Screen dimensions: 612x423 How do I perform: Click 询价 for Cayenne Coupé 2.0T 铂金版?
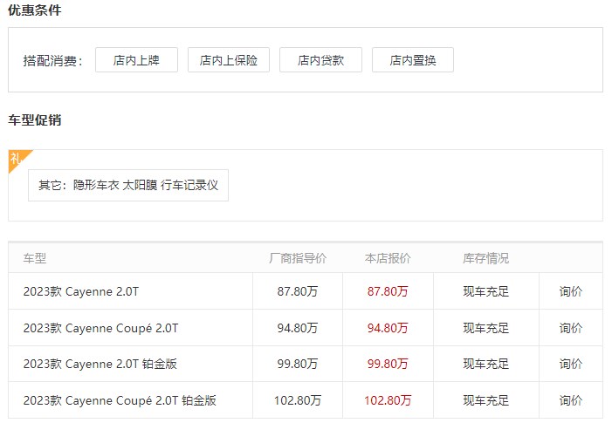571,400
